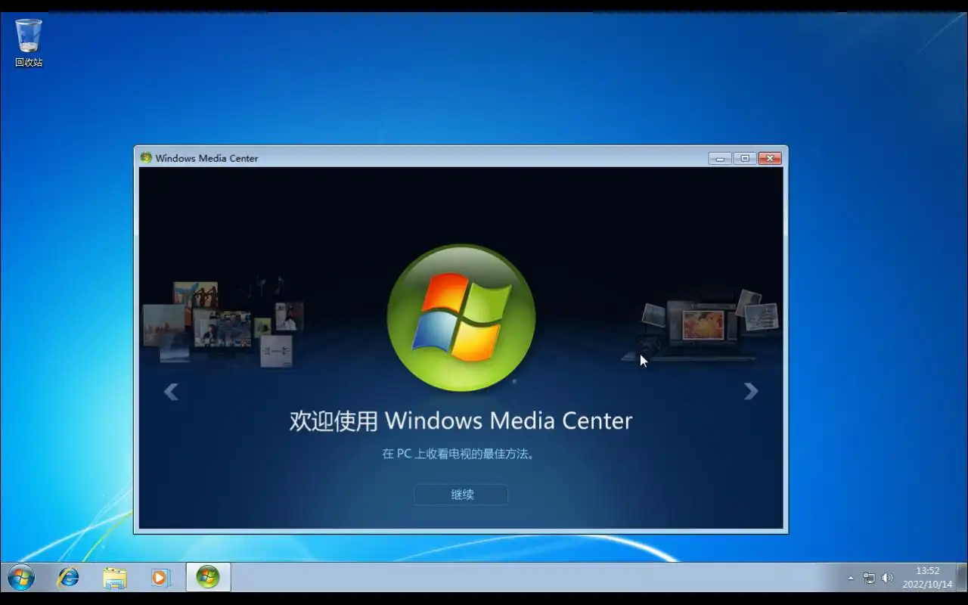Advance to next slide with right arrow

click(750, 391)
